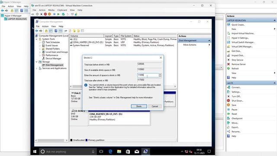Viewport: 277px width, 156px height.
Task: Click Edit Disk action
Action: (x=236, y=51)
